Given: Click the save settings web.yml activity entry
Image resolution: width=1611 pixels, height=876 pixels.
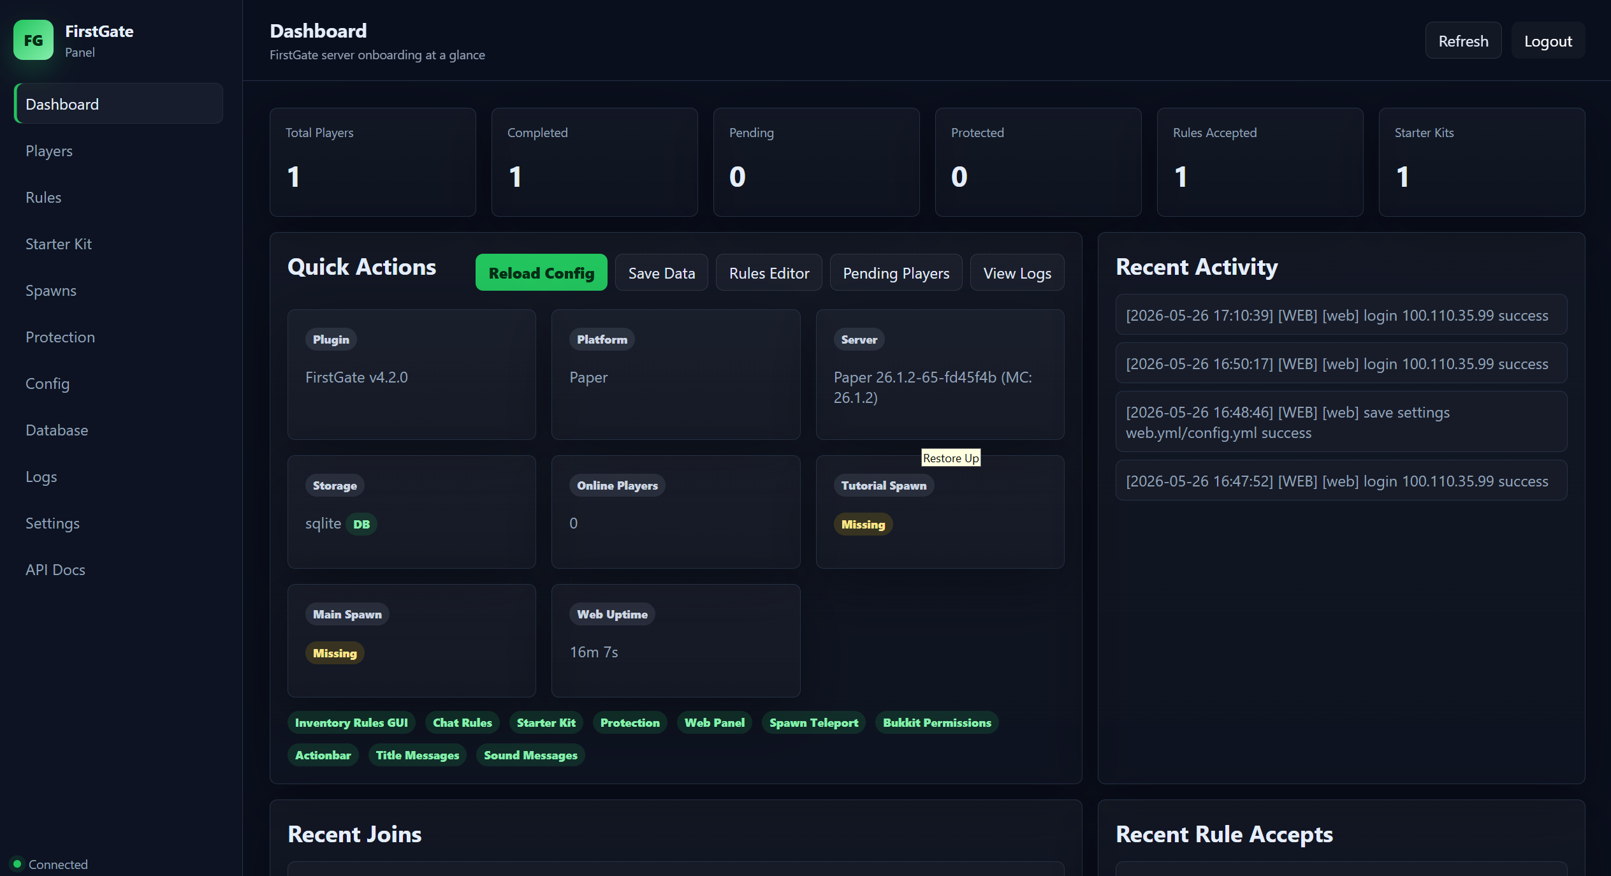Looking at the screenshot, I should pyautogui.click(x=1341, y=422).
